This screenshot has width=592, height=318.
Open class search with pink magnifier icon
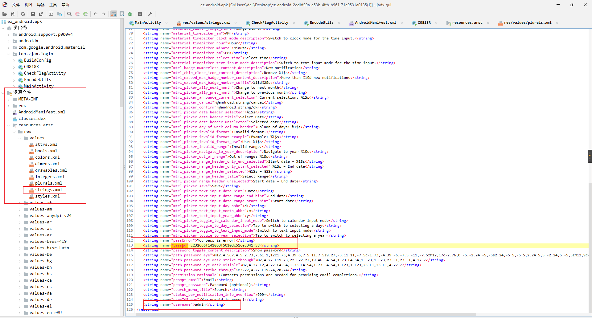point(77,14)
